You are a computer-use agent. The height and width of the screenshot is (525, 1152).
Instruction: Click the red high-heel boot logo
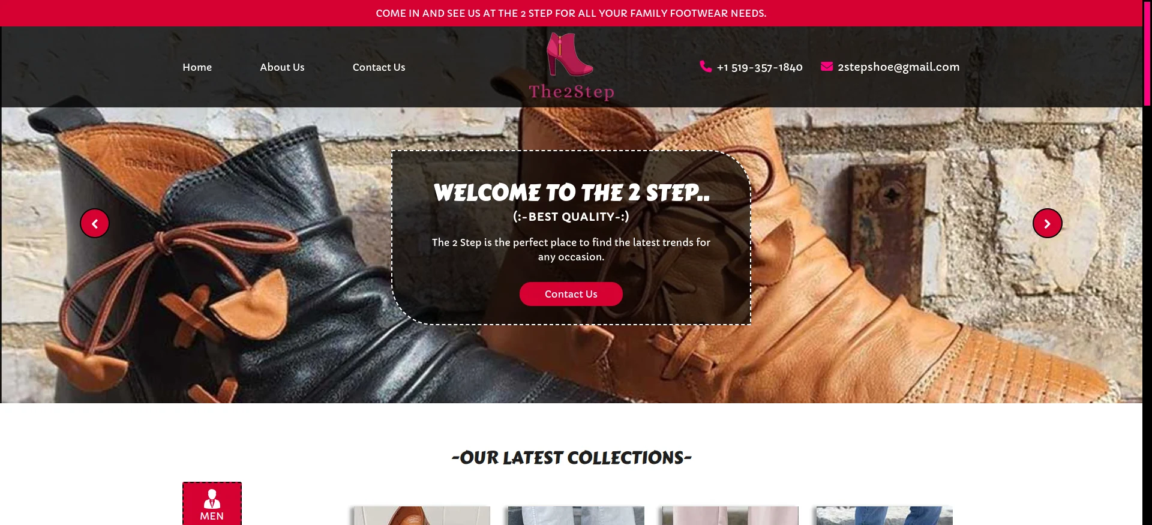click(x=570, y=55)
